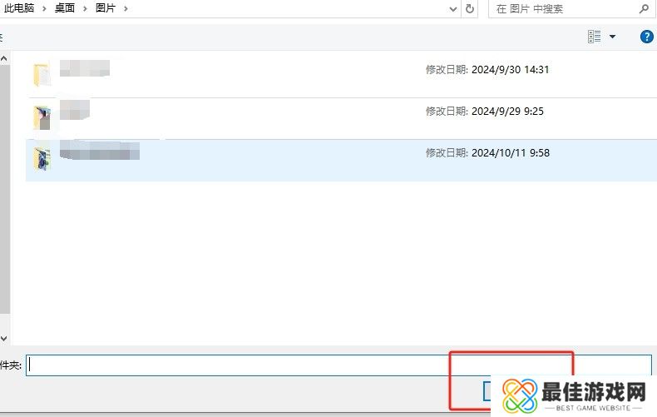Click the refresh button beside the address bar
Viewport: 657px width, 417px height.
tap(471, 9)
